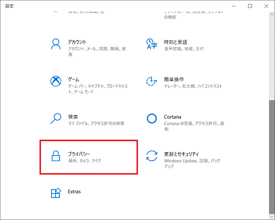The height and width of the screenshot is (220, 275).
Task: Click the 簡単操作 accessibility icon
Action: (x=151, y=81)
